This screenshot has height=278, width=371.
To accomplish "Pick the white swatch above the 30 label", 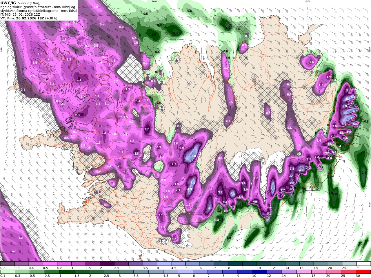I will [x=363, y=264].
